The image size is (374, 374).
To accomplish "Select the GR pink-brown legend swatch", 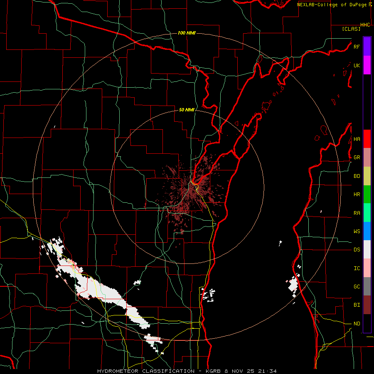I will pyautogui.click(x=367, y=157).
